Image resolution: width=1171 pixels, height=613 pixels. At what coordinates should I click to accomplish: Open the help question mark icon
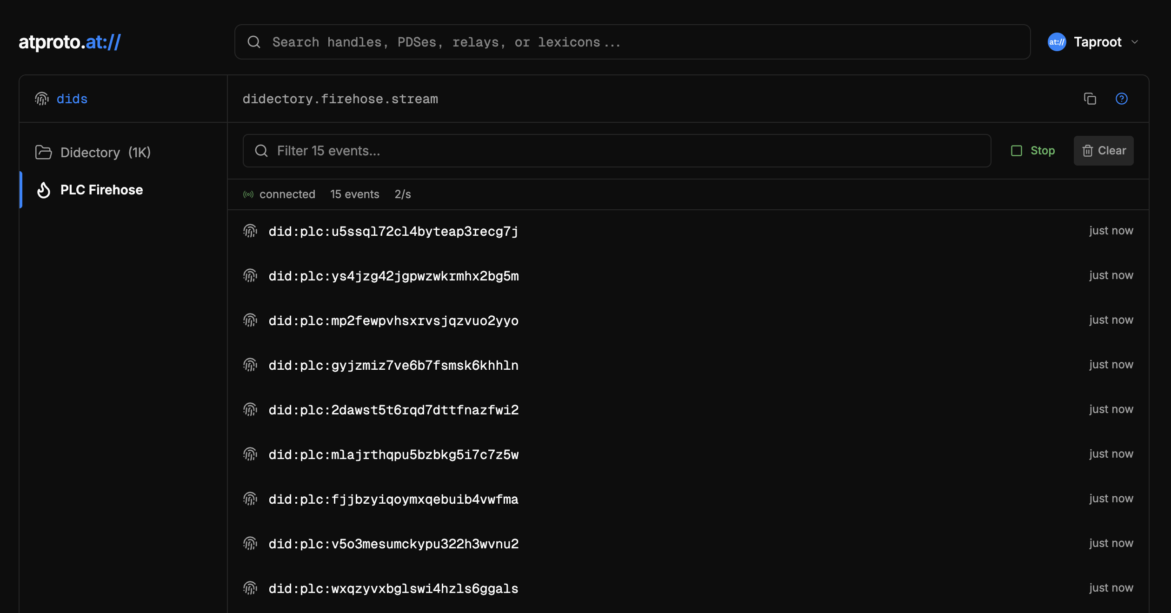1121,99
